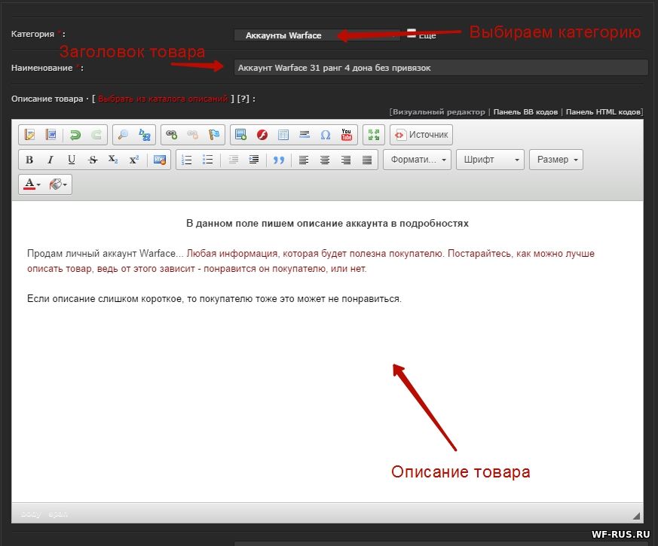Switch to Панель HTML кодов tab
The image size is (658, 546).
[603, 112]
